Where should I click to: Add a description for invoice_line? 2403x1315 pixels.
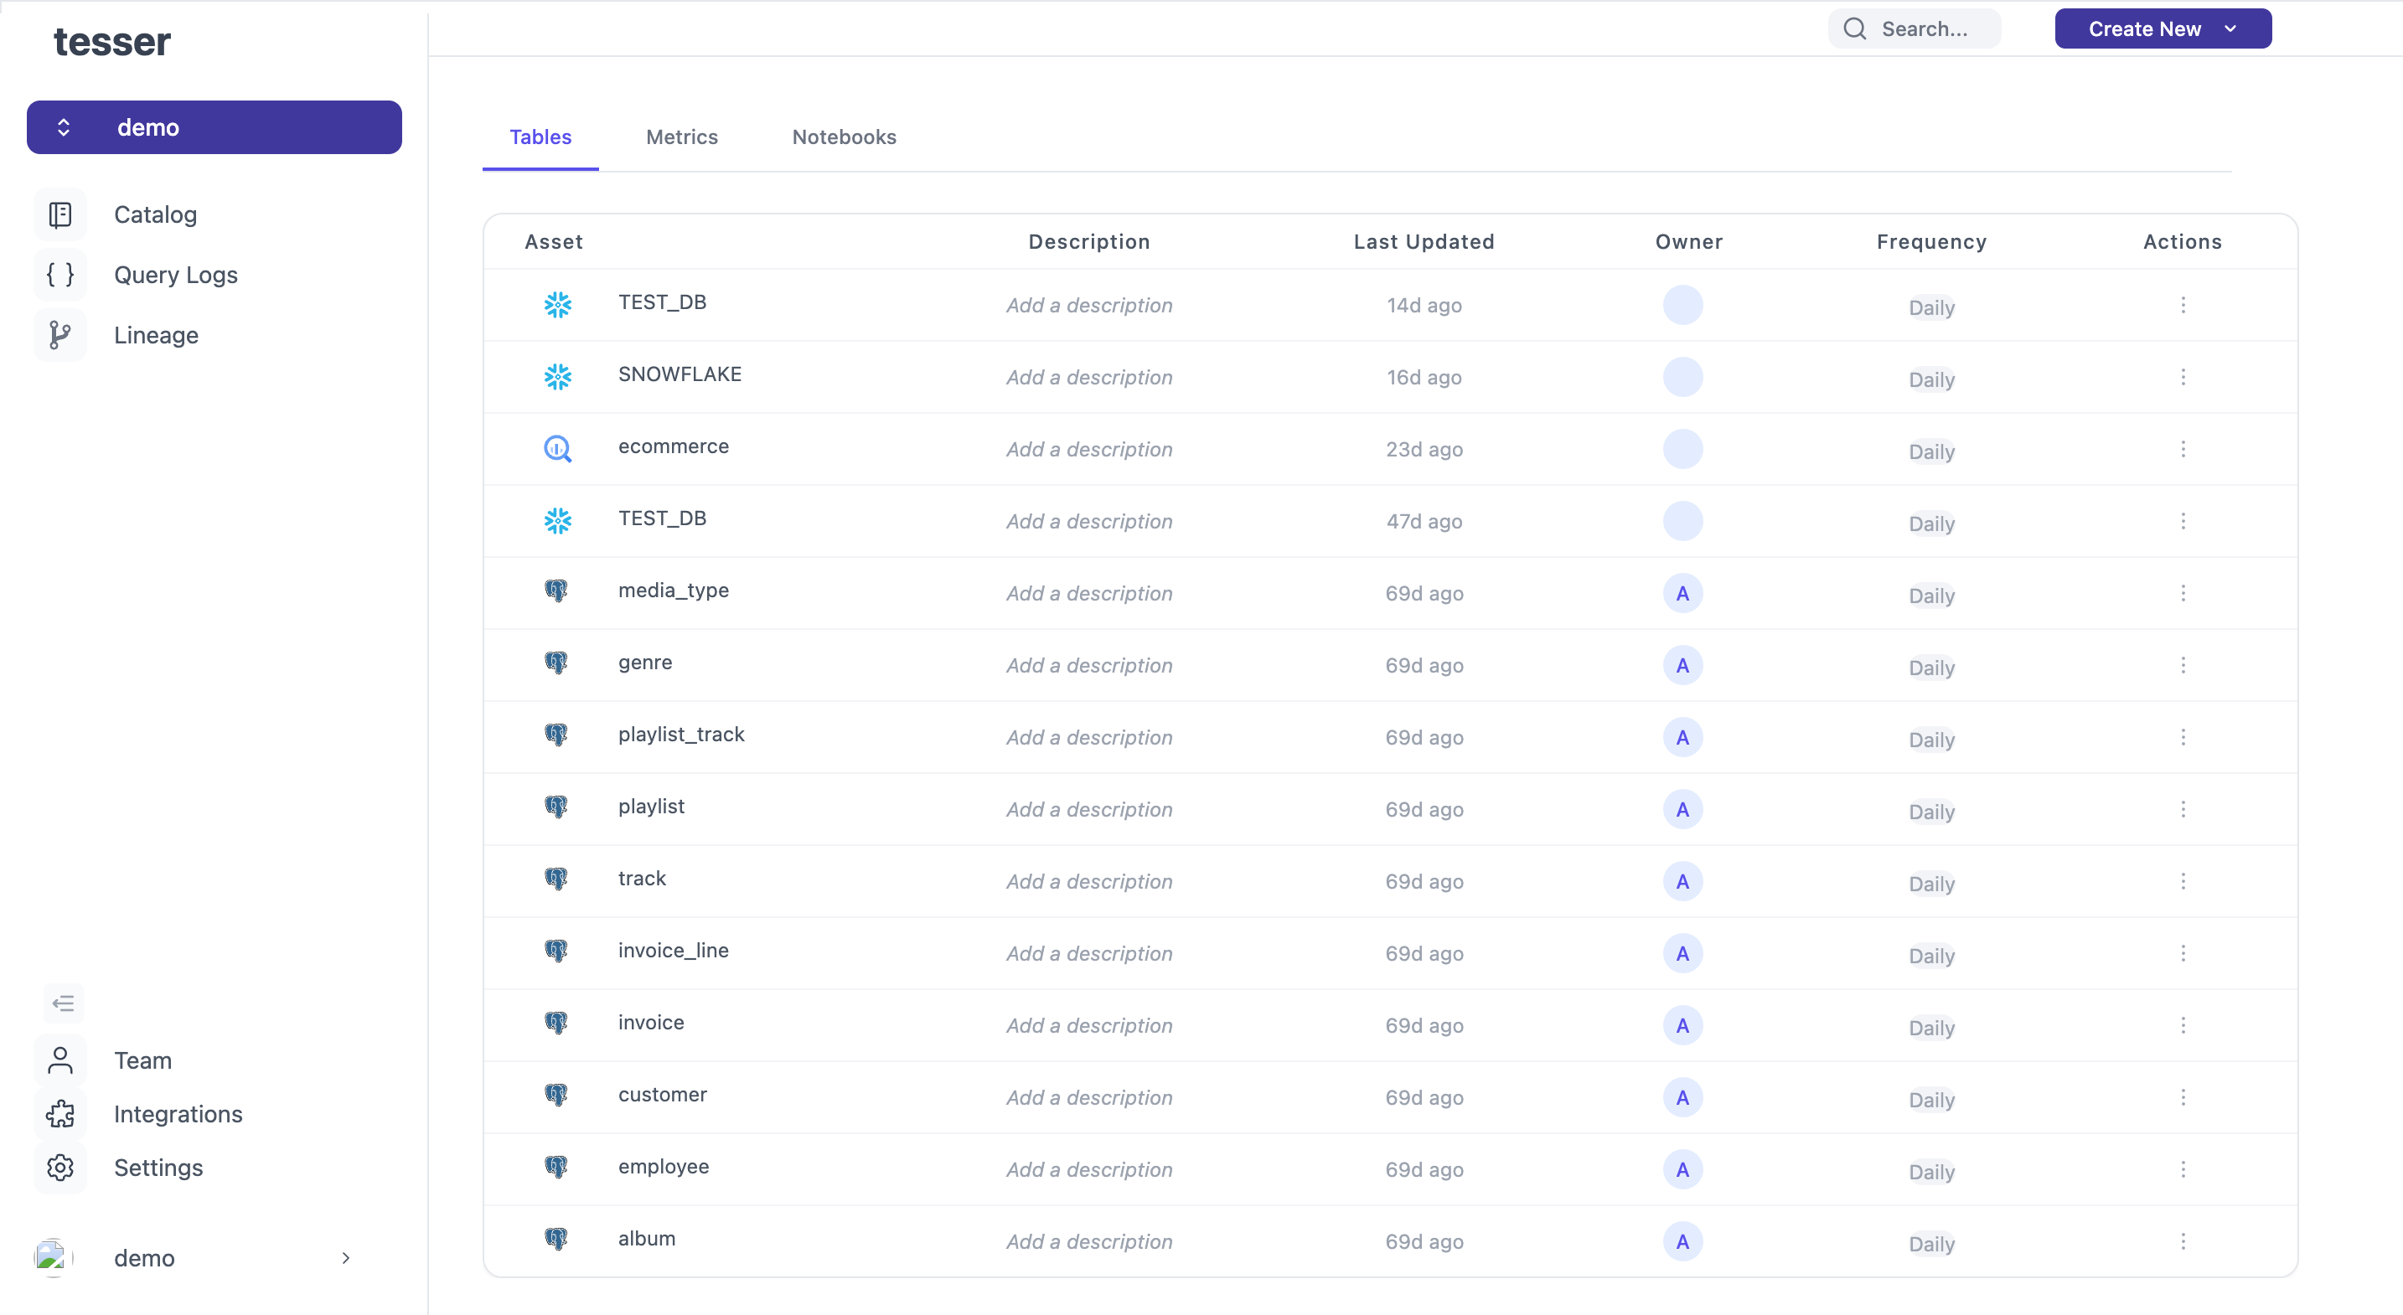1088,953
